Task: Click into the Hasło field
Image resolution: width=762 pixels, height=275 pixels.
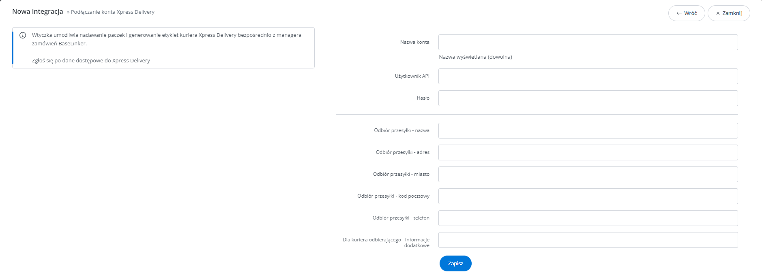Action: (x=588, y=98)
